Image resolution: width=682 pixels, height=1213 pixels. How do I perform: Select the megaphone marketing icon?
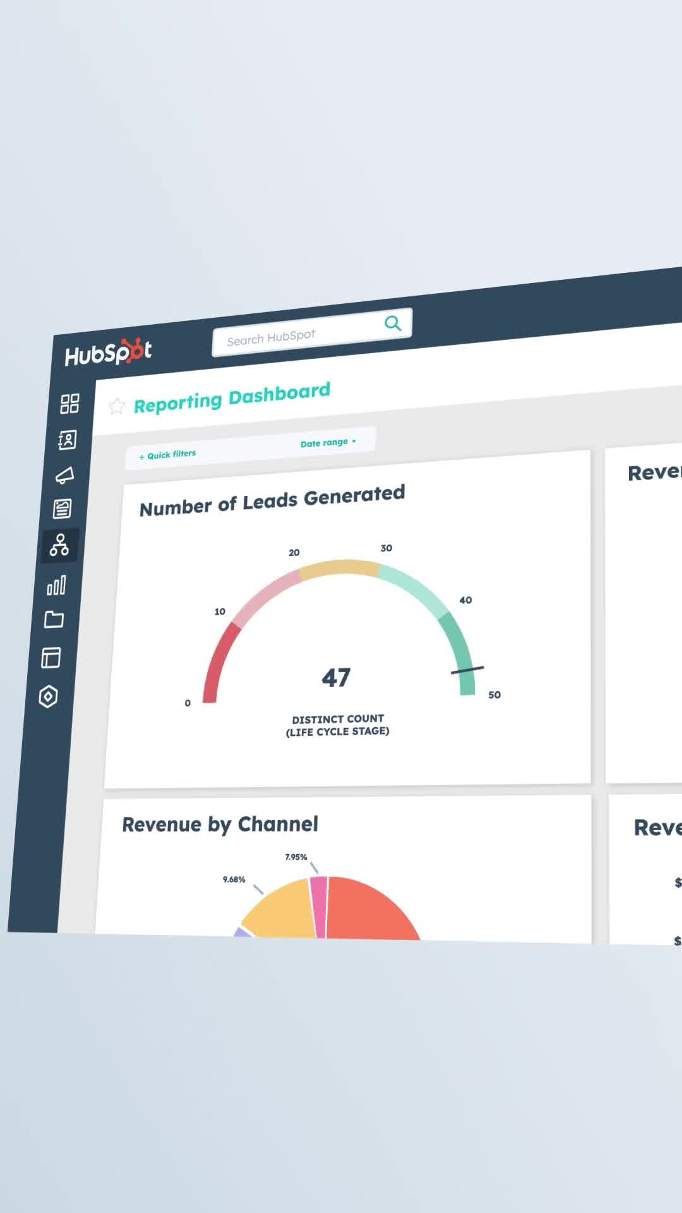click(64, 475)
